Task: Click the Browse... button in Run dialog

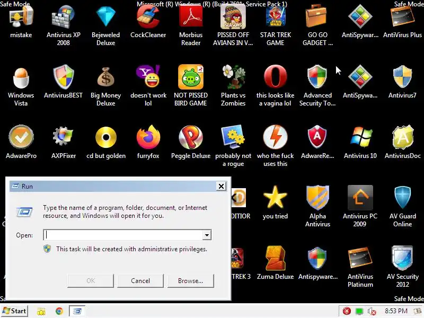Action: point(191,281)
